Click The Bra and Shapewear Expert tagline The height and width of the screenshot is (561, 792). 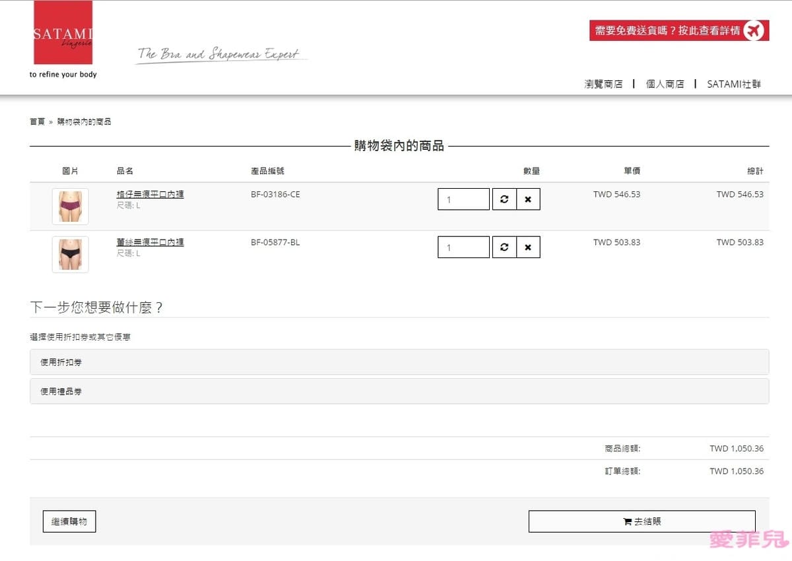tap(220, 54)
